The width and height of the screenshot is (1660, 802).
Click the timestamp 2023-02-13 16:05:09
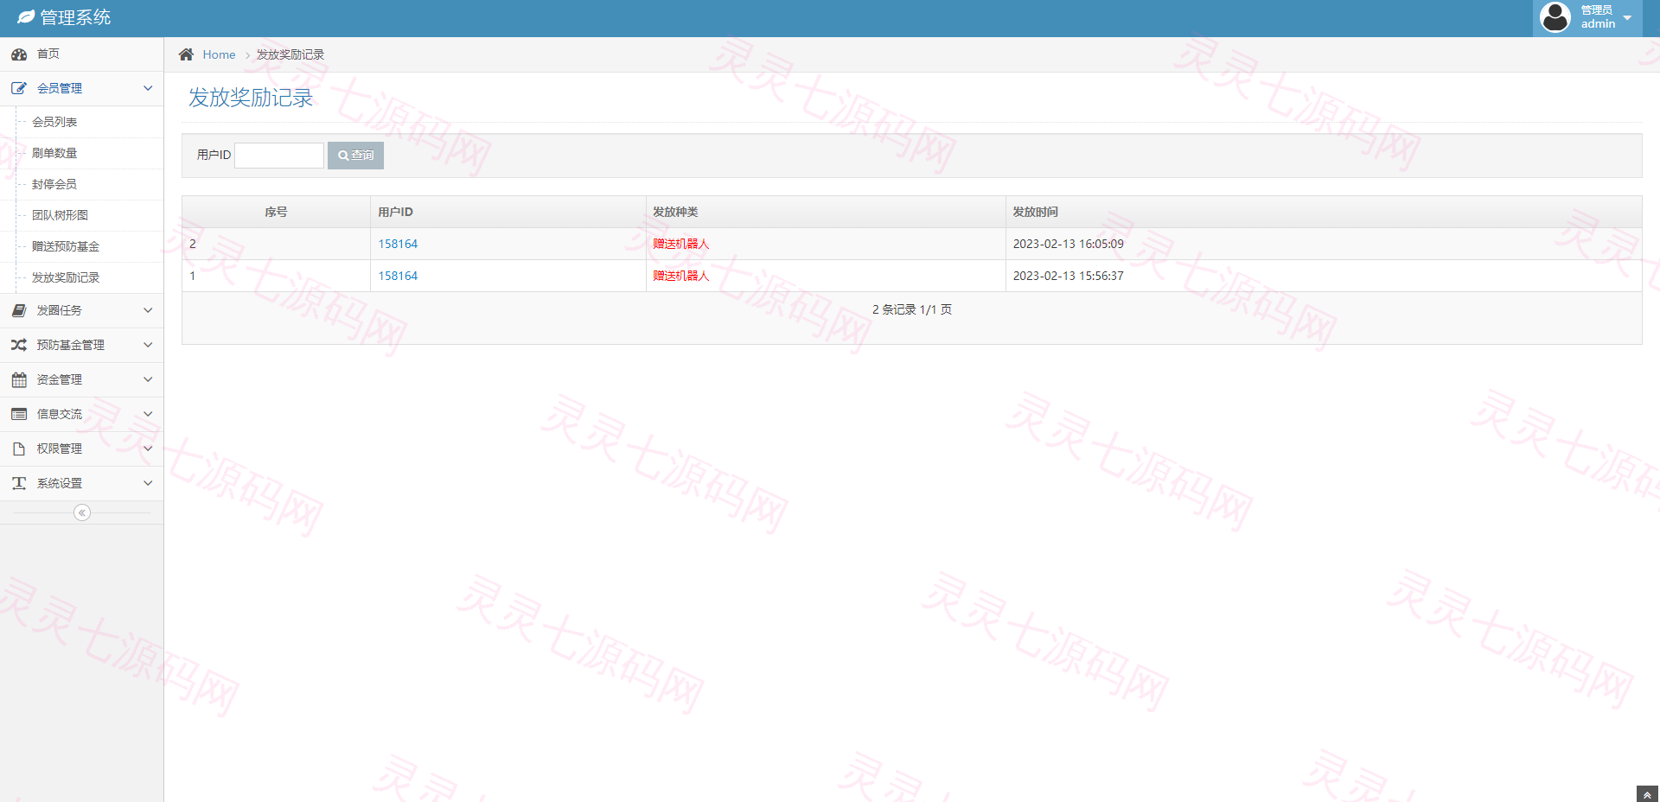click(x=1069, y=244)
